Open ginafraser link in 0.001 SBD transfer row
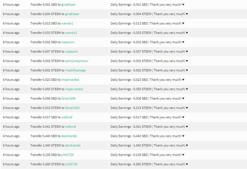Screen dimensions: 247x169 click(69, 5)
